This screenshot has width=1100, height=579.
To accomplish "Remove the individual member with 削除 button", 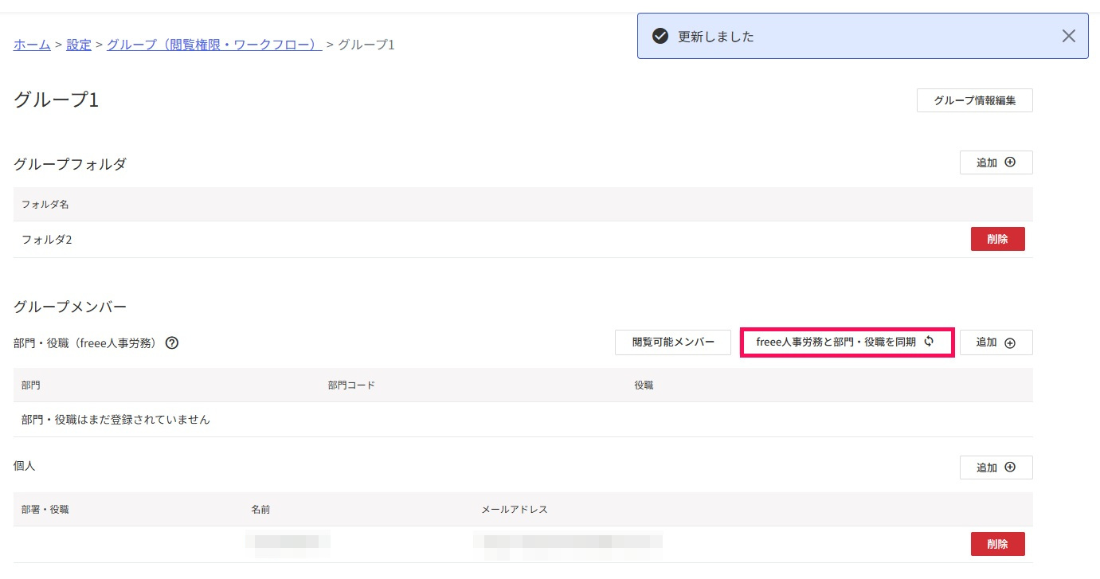I will coord(998,544).
